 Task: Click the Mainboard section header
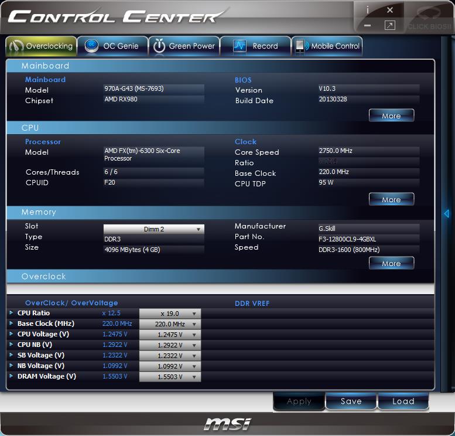point(220,66)
